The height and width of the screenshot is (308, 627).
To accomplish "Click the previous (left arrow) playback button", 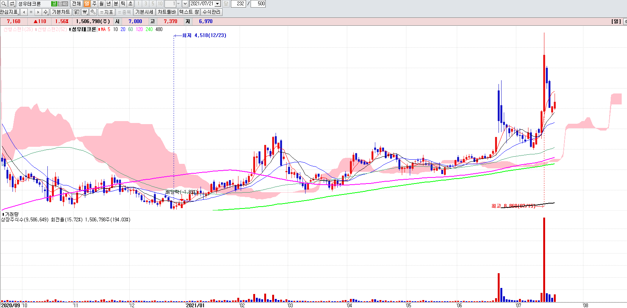I will click(x=24, y=12).
